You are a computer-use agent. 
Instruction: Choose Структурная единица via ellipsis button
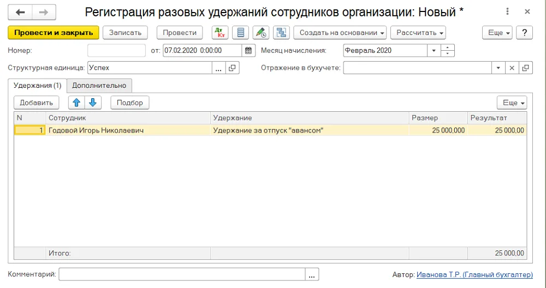(x=219, y=68)
